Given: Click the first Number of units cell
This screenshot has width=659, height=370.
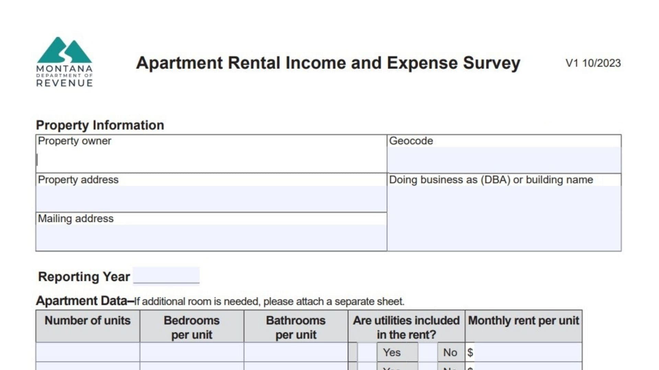Looking at the screenshot, I should click(88, 352).
